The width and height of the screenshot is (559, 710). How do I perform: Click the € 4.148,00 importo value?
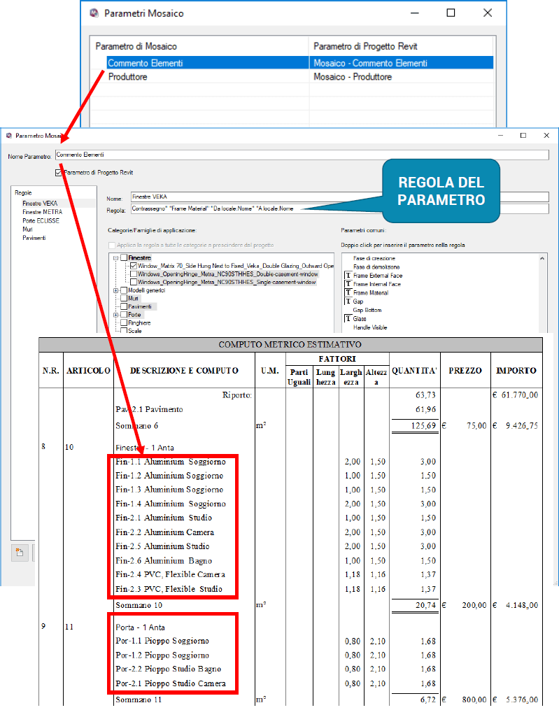515,605
